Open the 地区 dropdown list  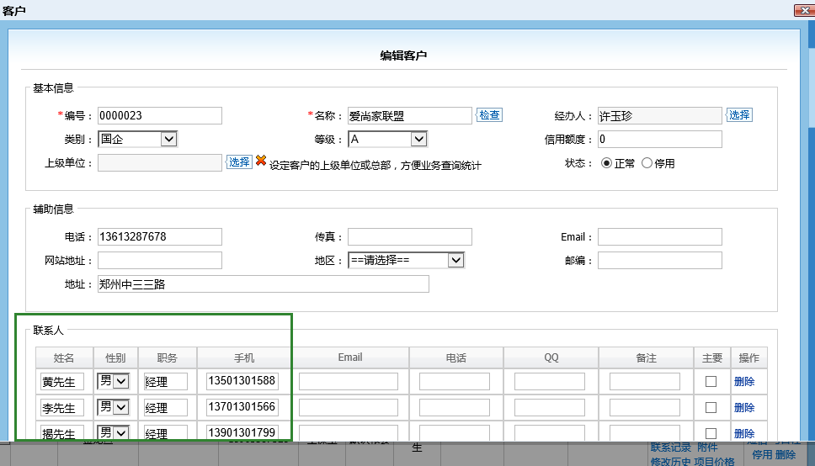pyautogui.click(x=406, y=260)
